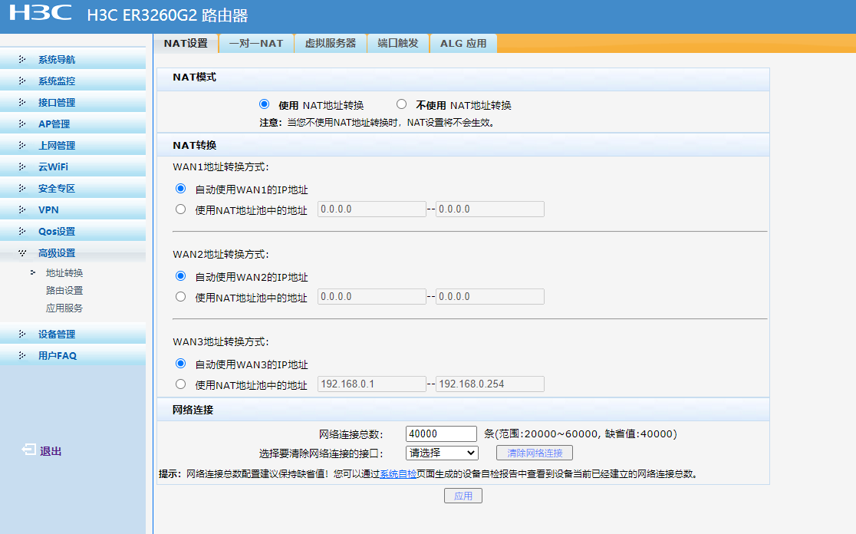Choose WAN3 NAT address pool radio button
The image size is (856, 534).
181,384
